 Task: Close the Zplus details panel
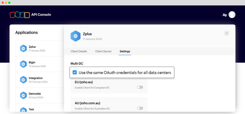click(226, 33)
